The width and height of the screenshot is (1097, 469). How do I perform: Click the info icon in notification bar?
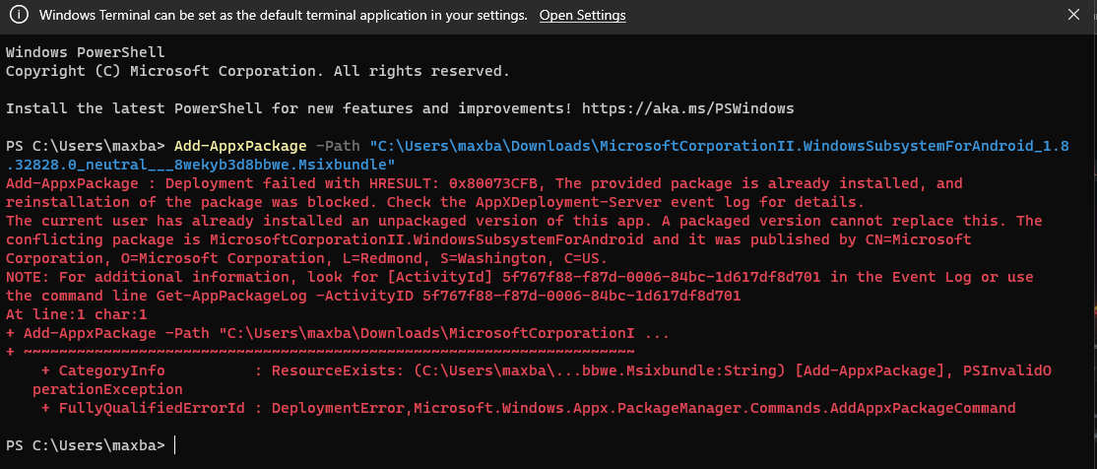18,15
